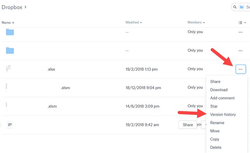This screenshot has height=153, width=250.
Task: Select Version history from the context menu
Action: (x=223, y=114)
